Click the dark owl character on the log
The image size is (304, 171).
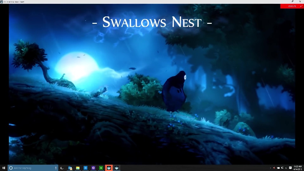point(174,92)
